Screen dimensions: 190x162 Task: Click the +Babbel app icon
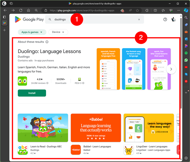click(76, 150)
